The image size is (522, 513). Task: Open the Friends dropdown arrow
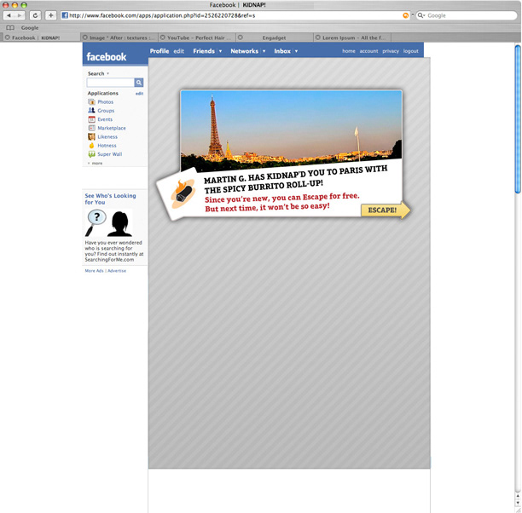pos(220,51)
